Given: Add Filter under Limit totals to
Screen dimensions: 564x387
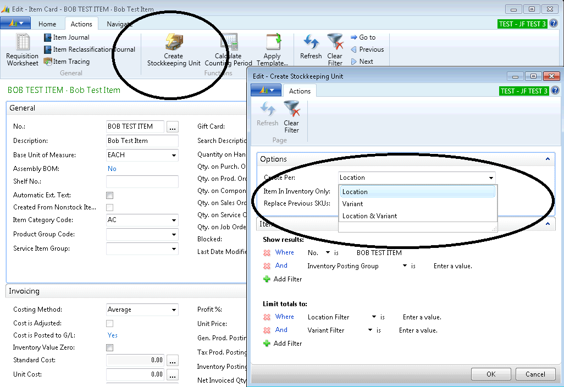Looking at the screenshot, I should (x=283, y=344).
